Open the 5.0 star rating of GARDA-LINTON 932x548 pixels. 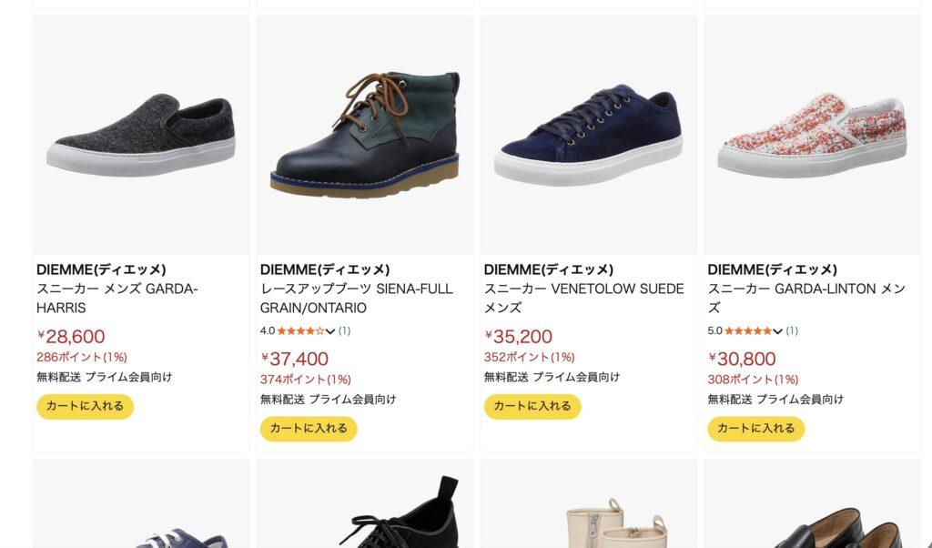(747, 331)
